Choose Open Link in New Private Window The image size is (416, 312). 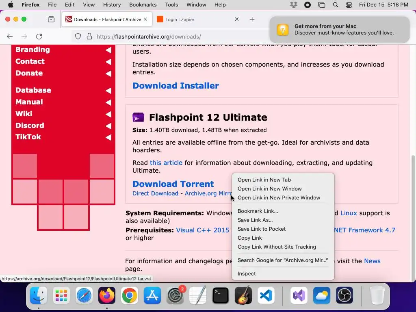click(x=283, y=198)
